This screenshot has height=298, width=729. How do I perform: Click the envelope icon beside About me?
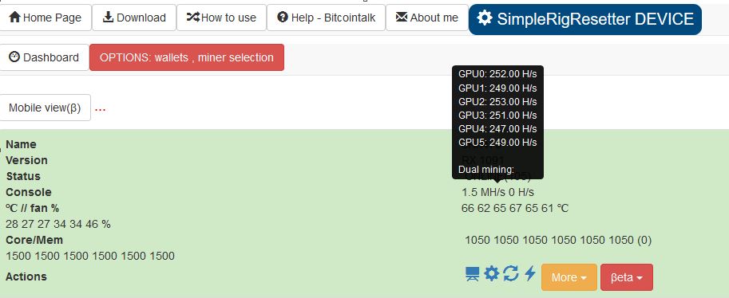[x=401, y=18]
